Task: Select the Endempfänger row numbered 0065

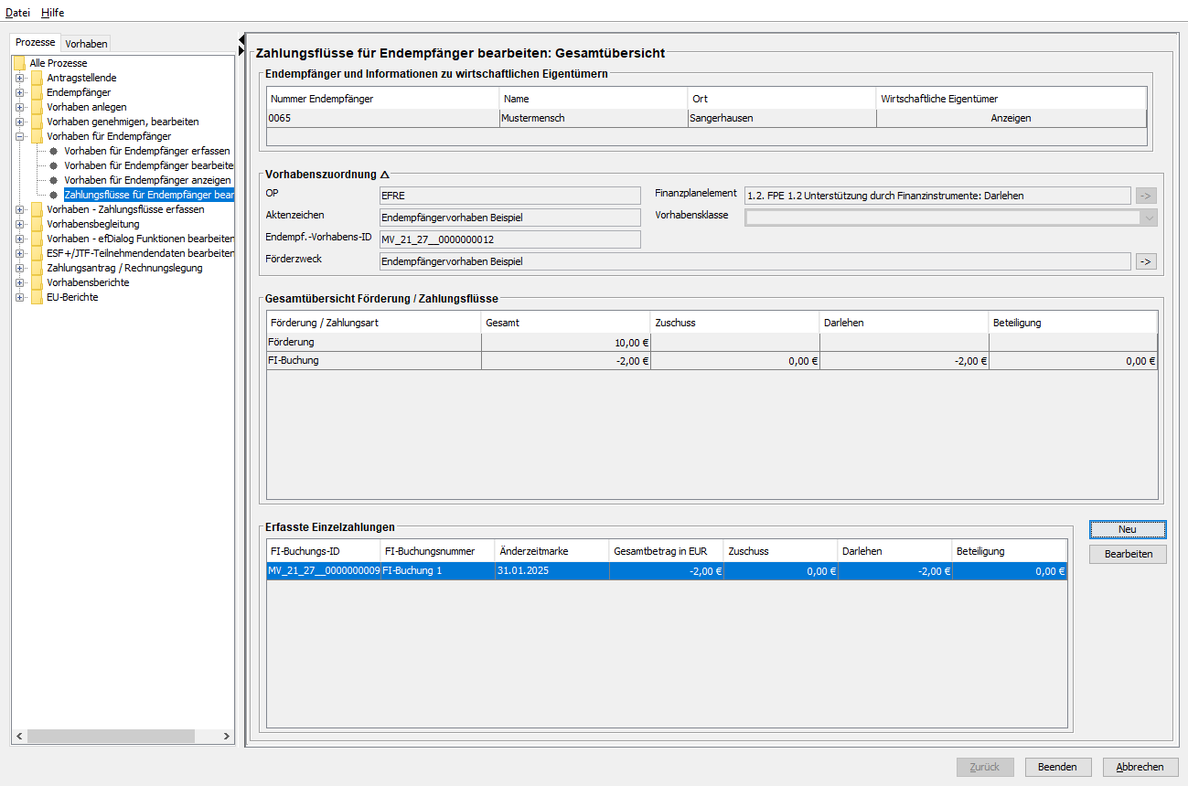Action: [706, 118]
